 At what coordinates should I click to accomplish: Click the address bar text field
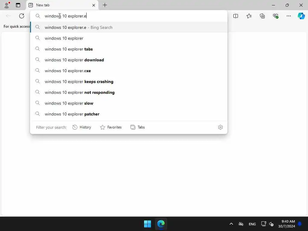point(129,16)
